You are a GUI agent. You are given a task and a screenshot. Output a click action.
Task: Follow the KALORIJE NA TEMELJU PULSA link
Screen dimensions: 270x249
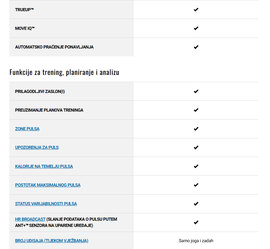(44, 166)
